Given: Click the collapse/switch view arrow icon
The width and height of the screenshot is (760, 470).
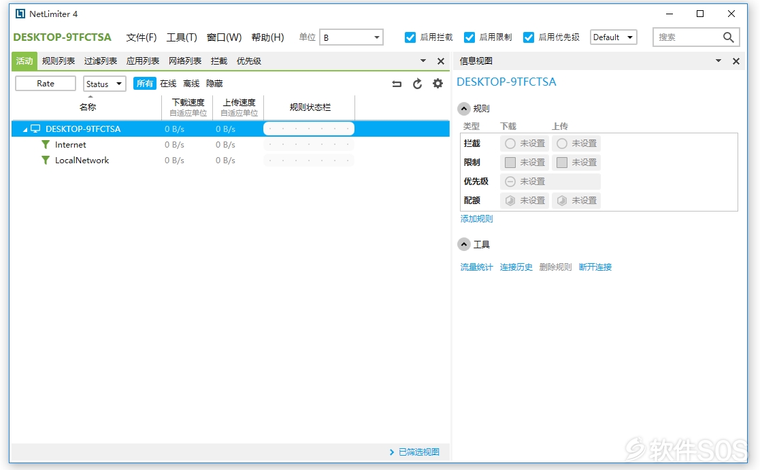Looking at the screenshot, I should 397,84.
